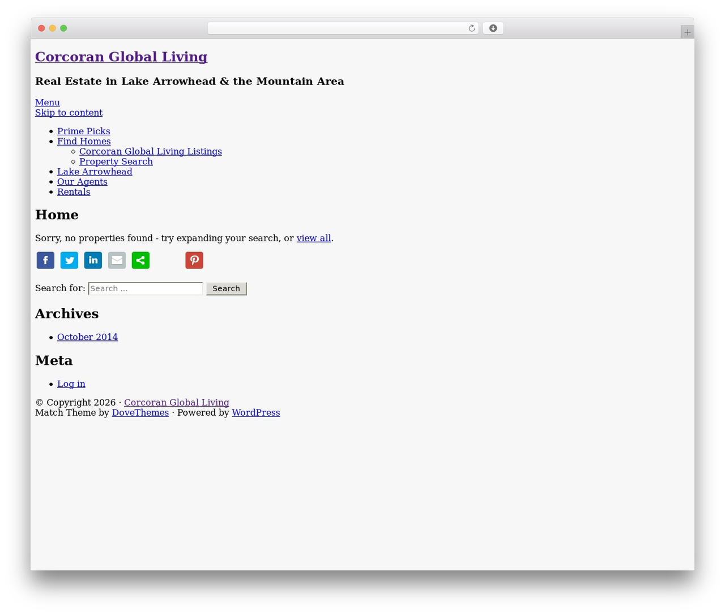Image resolution: width=725 pixels, height=614 pixels.
Task: Open Property Search submenu item
Action: (x=116, y=161)
